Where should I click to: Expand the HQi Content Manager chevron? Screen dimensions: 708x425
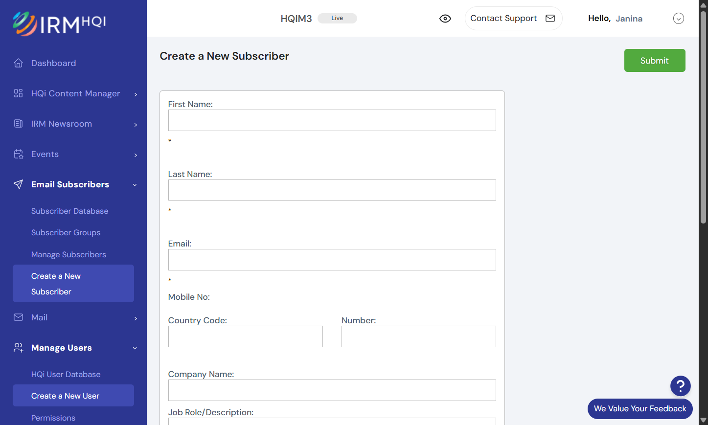[136, 94]
